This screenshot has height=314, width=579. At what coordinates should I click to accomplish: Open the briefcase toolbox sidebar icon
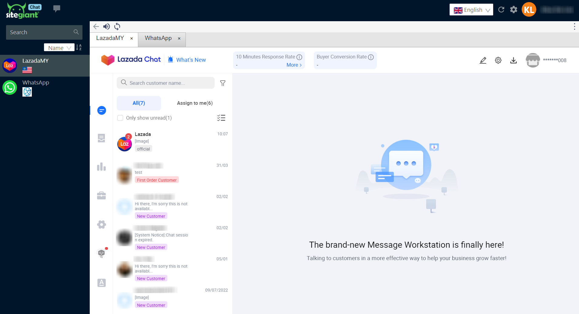tap(101, 196)
